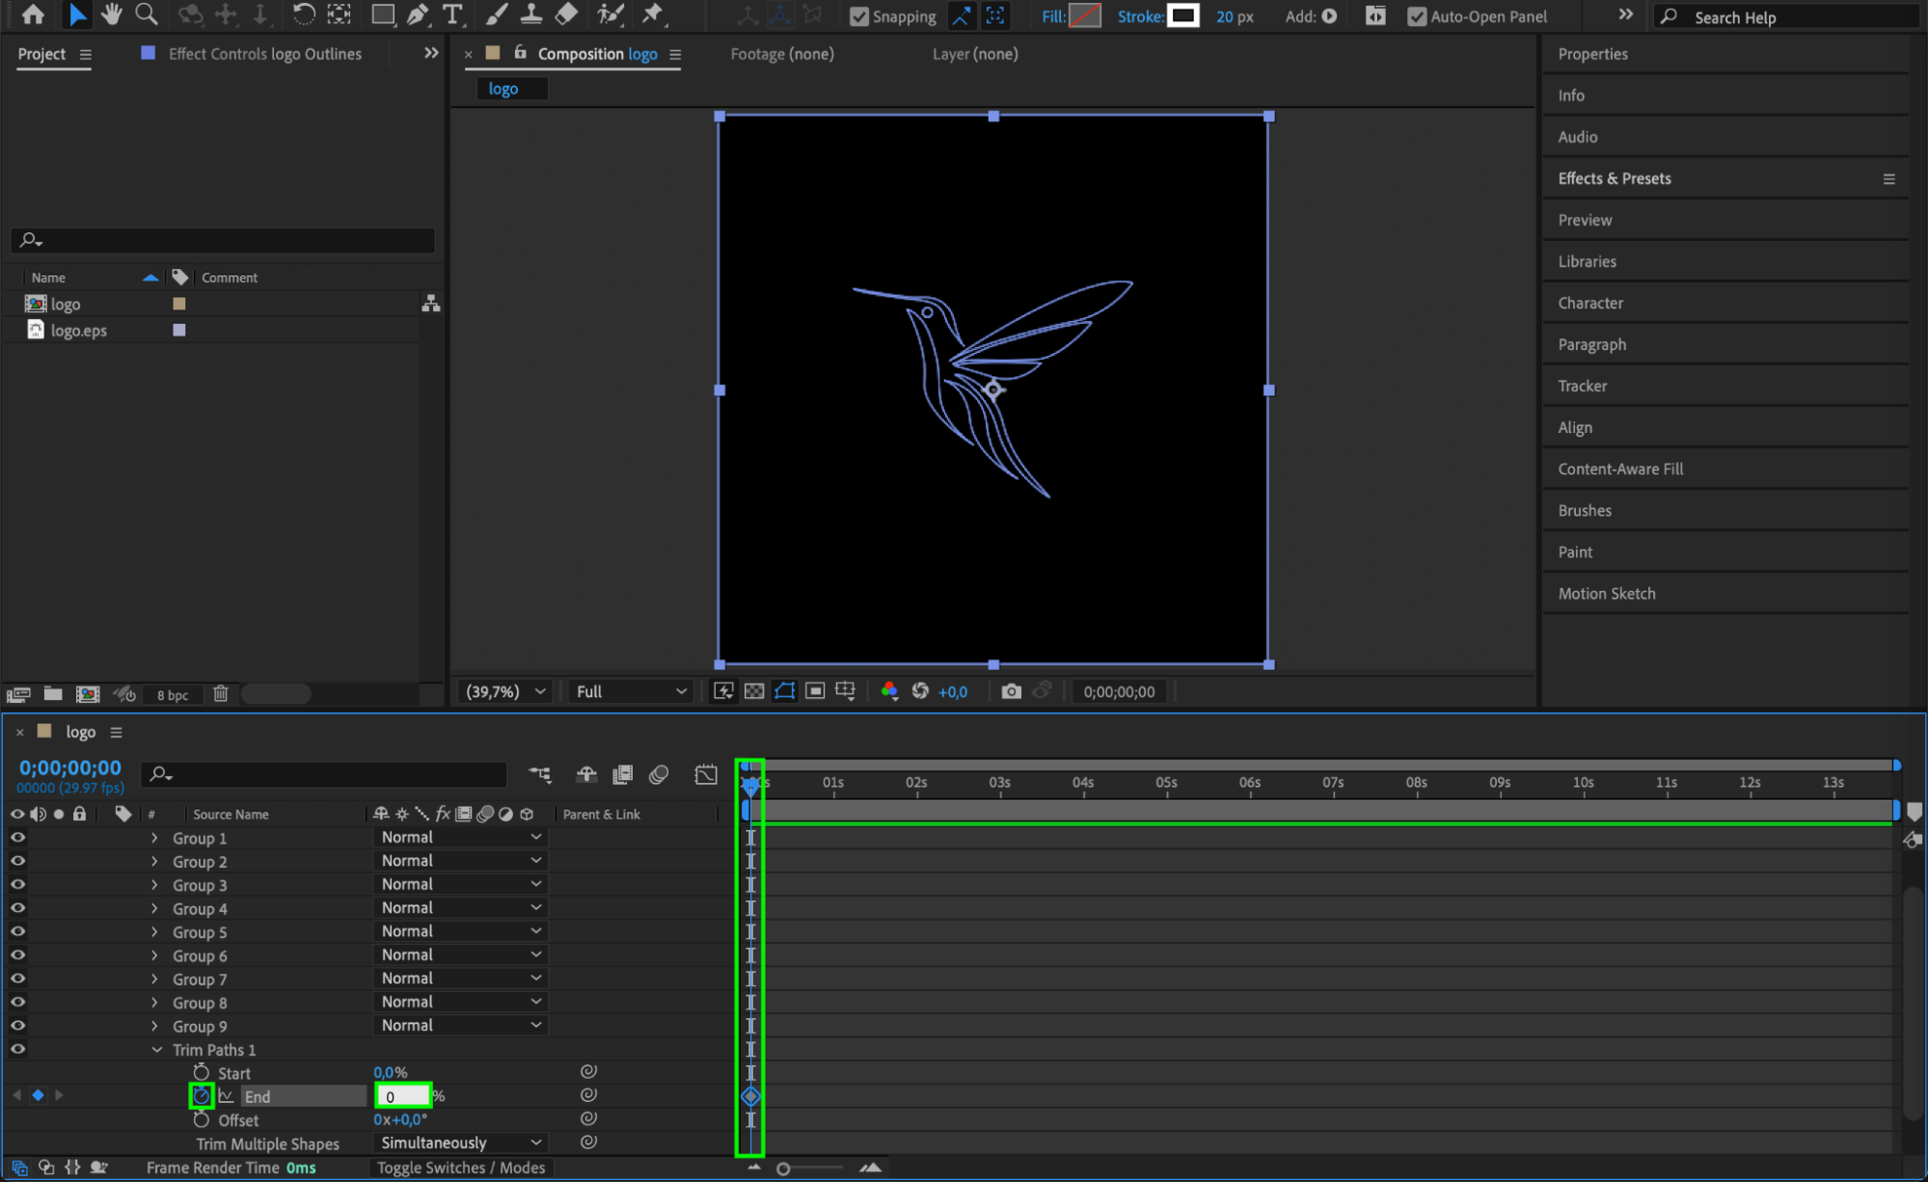Select logo.eps in the Project panel
Viewport: 1928px width, 1182px height.
[79, 331]
